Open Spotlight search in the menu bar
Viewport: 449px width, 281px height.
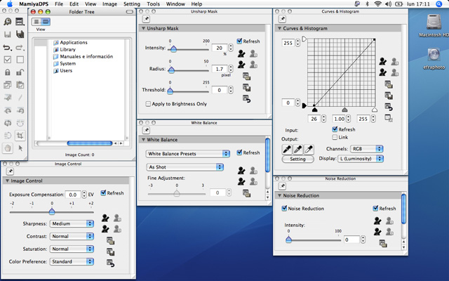click(439, 4)
